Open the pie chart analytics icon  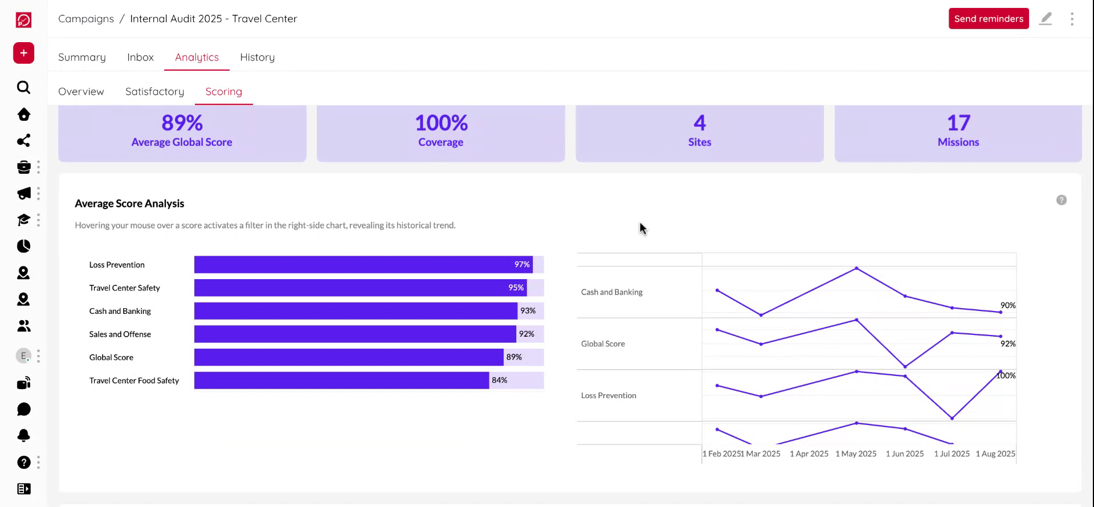point(23,246)
